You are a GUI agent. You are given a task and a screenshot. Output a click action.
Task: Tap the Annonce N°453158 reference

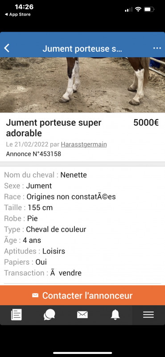click(x=33, y=154)
